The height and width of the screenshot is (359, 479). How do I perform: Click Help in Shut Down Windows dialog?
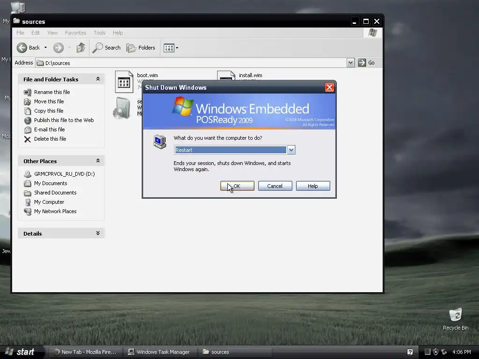point(313,186)
